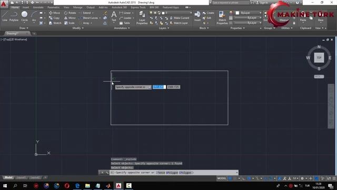Click the TOP face of the ViewCube

[319, 58]
